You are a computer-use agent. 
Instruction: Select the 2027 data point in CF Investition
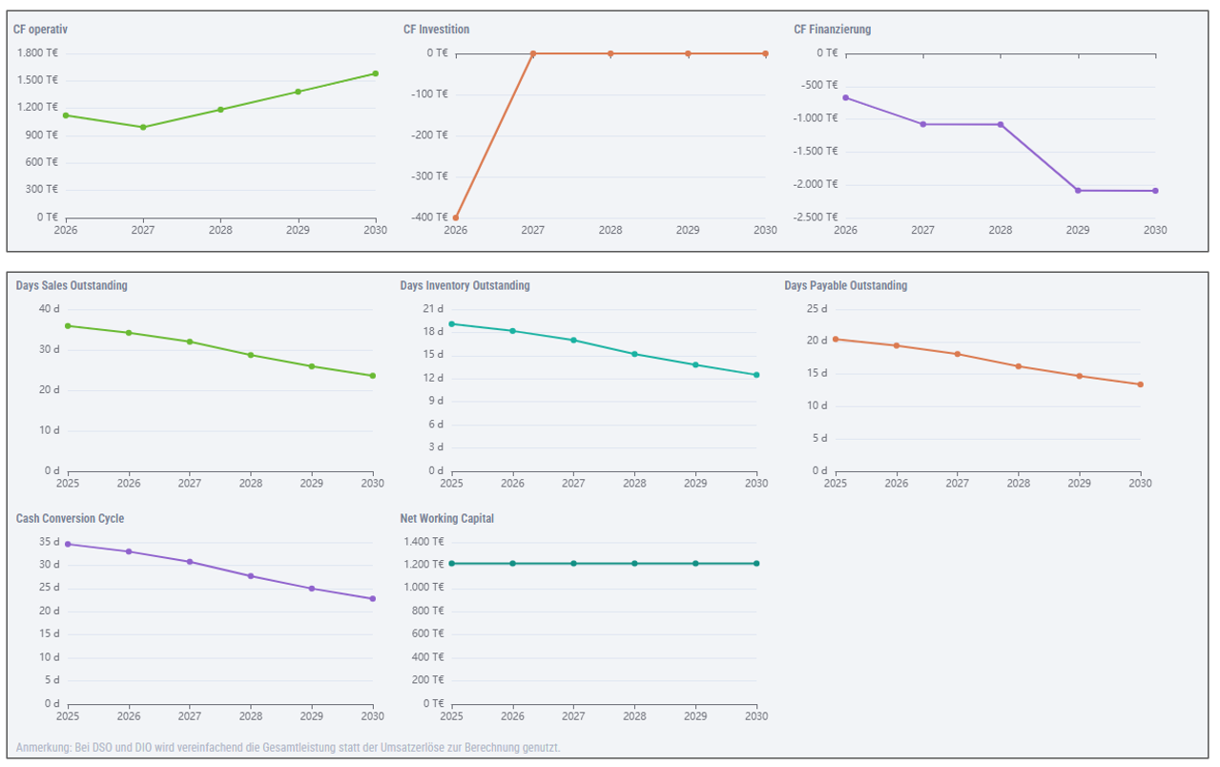click(x=533, y=53)
